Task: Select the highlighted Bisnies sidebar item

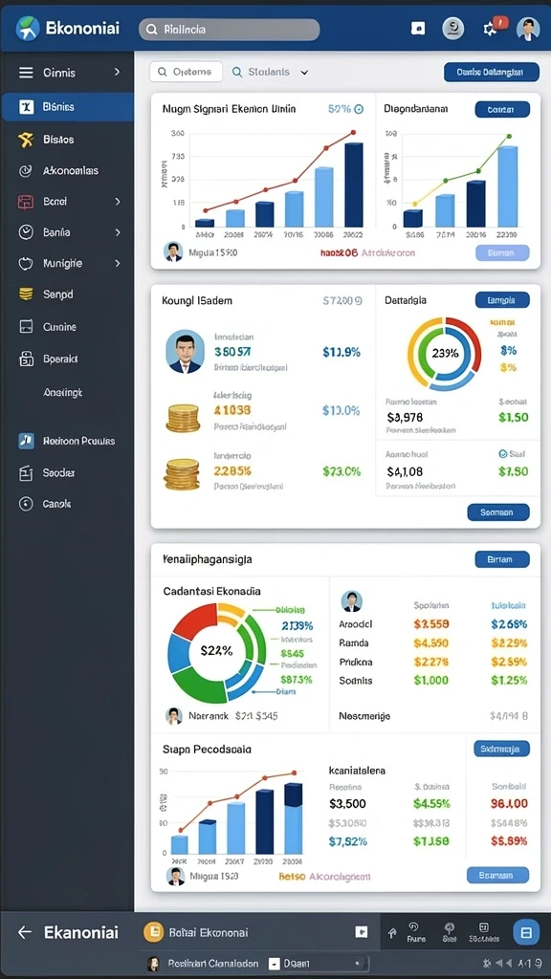Action: pos(68,107)
